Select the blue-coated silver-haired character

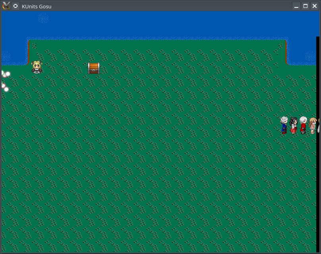coord(284,125)
